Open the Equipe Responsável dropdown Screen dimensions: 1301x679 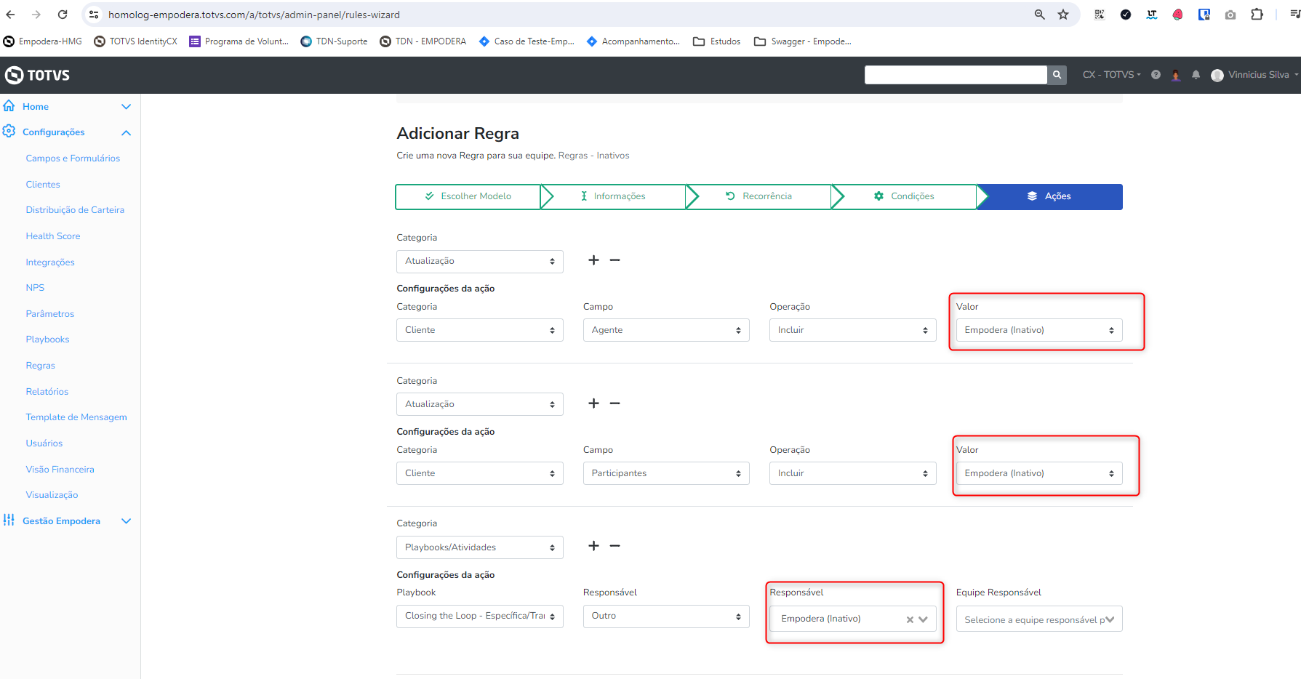pos(1038,619)
